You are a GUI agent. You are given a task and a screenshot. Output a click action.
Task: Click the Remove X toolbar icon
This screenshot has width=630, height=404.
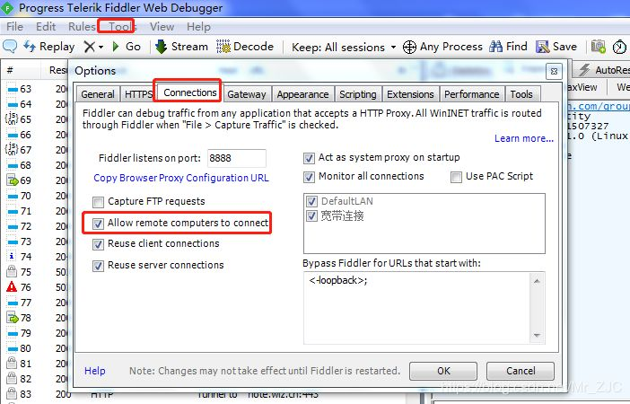pos(89,47)
